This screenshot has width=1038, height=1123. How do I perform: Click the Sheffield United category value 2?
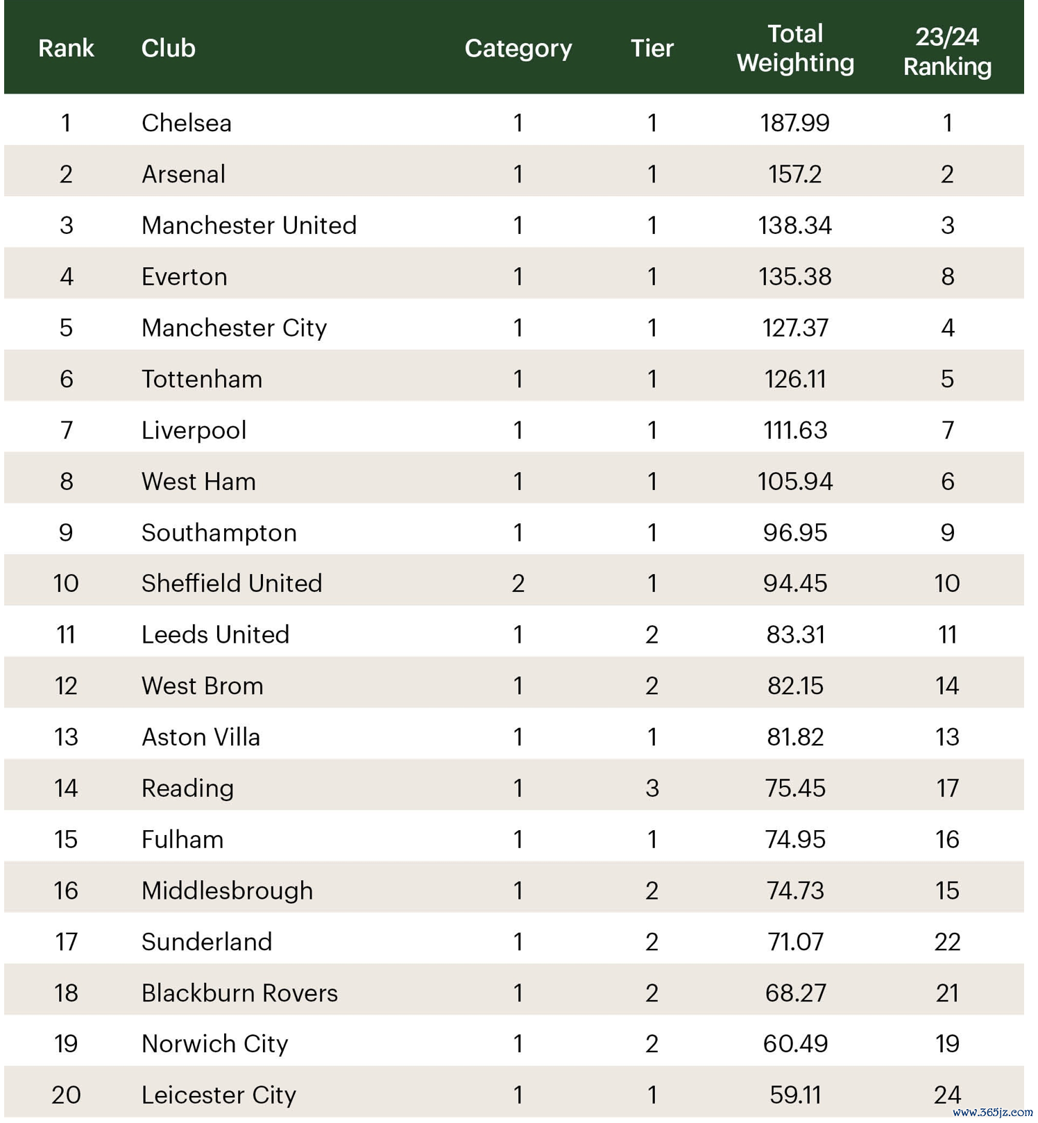click(518, 584)
